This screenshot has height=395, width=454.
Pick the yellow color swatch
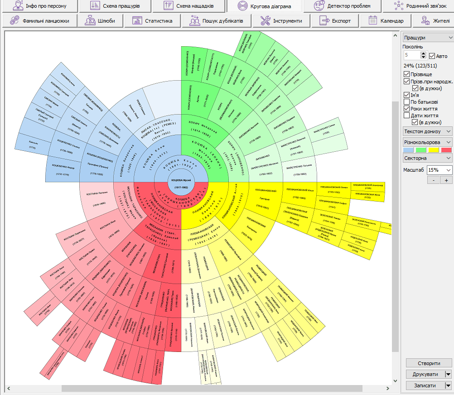(x=434, y=150)
